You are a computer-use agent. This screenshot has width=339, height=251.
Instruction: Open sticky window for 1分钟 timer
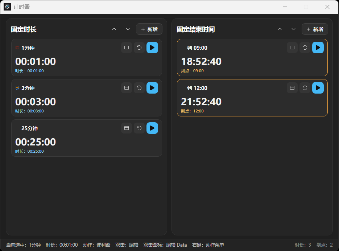coord(127,48)
